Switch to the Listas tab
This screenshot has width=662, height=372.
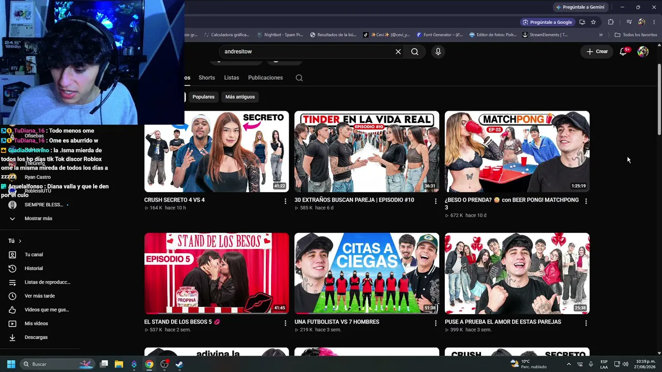(x=232, y=78)
